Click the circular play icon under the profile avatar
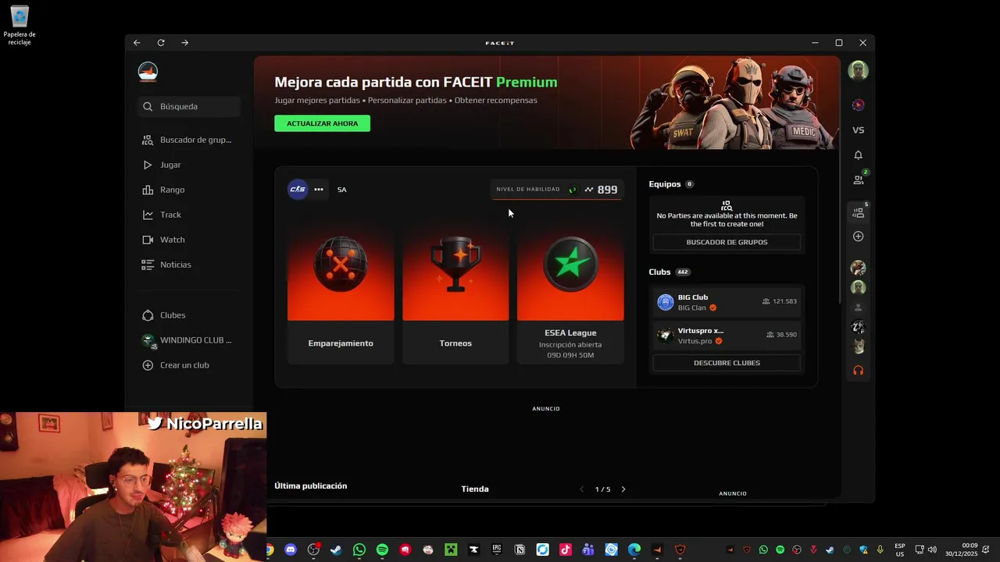 pos(858,105)
